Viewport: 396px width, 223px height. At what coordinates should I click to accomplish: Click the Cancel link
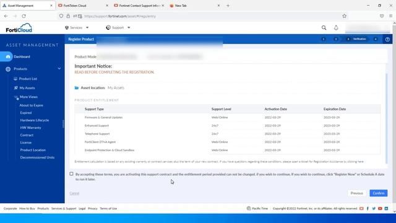74,193
